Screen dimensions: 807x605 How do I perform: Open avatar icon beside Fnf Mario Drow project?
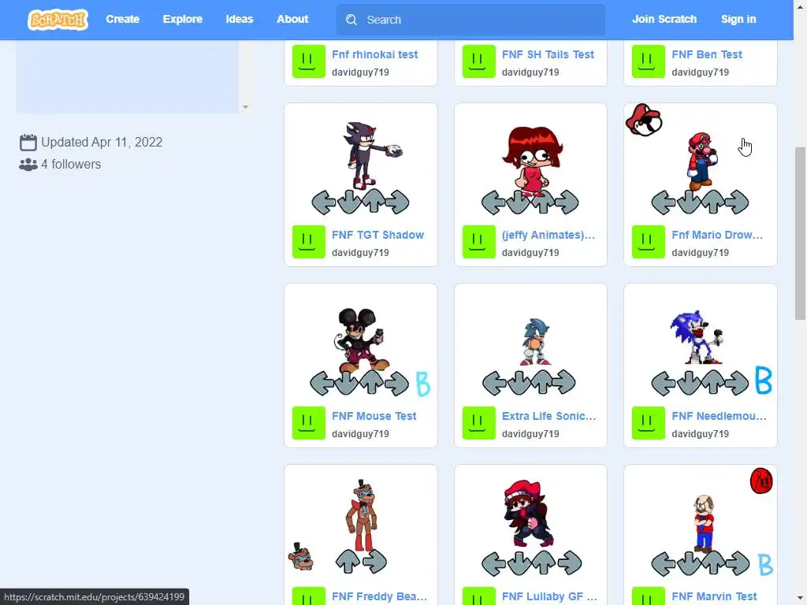click(648, 242)
